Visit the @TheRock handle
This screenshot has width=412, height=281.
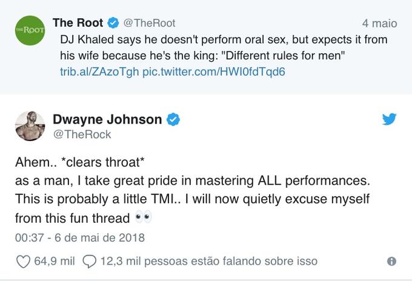[x=82, y=134]
